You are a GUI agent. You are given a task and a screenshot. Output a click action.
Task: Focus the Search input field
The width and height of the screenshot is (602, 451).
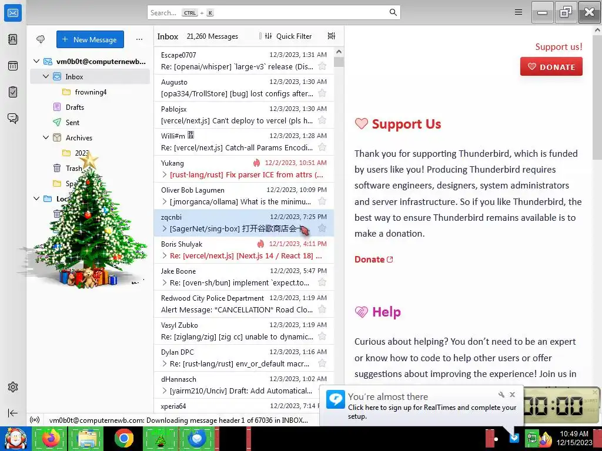pyautogui.click(x=274, y=12)
